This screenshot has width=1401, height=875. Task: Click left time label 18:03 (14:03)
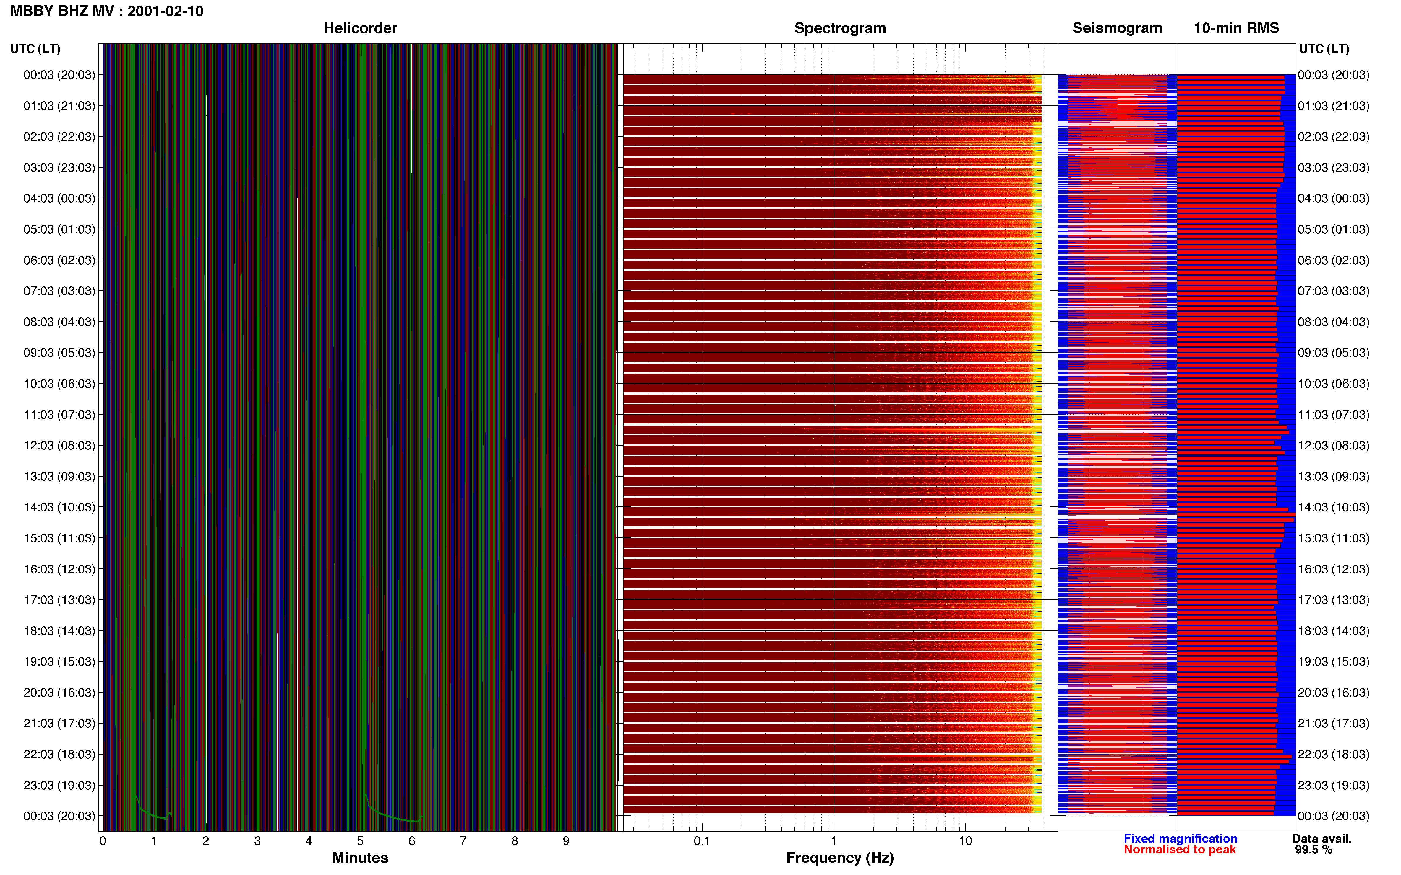[x=59, y=631]
